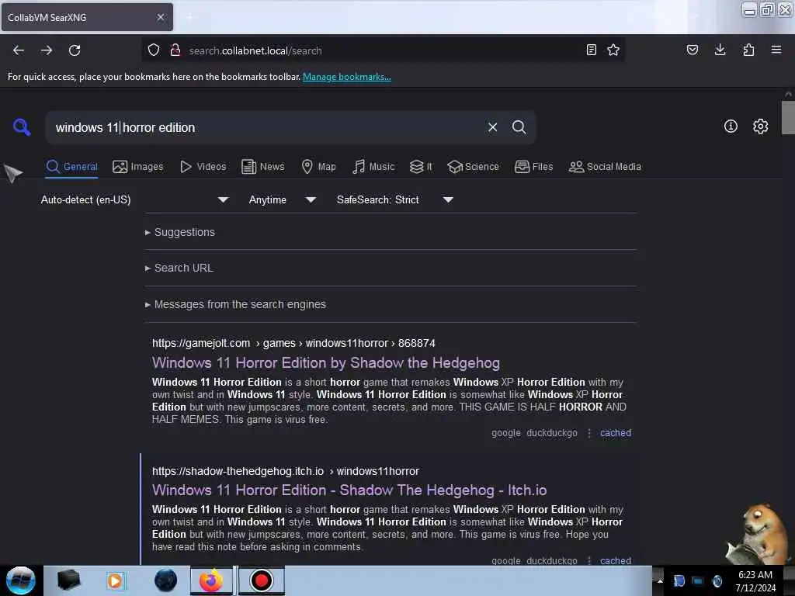Go forward using browser forward arrow
Image resolution: width=795 pixels, height=596 pixels.
pos(47,50)
